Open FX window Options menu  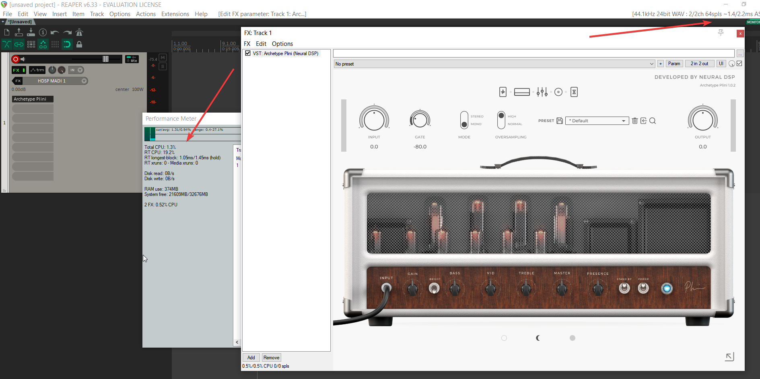coord(282,44)
